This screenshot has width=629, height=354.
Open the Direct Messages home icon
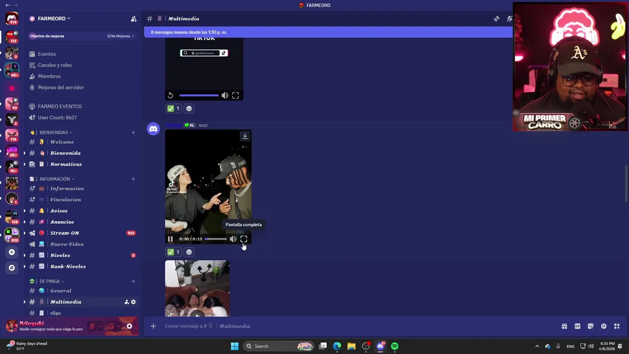12,19
